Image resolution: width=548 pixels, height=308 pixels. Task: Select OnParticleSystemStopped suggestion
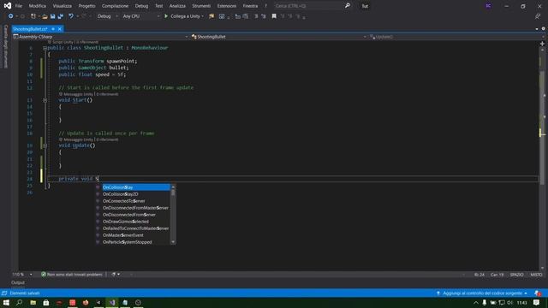133,242
